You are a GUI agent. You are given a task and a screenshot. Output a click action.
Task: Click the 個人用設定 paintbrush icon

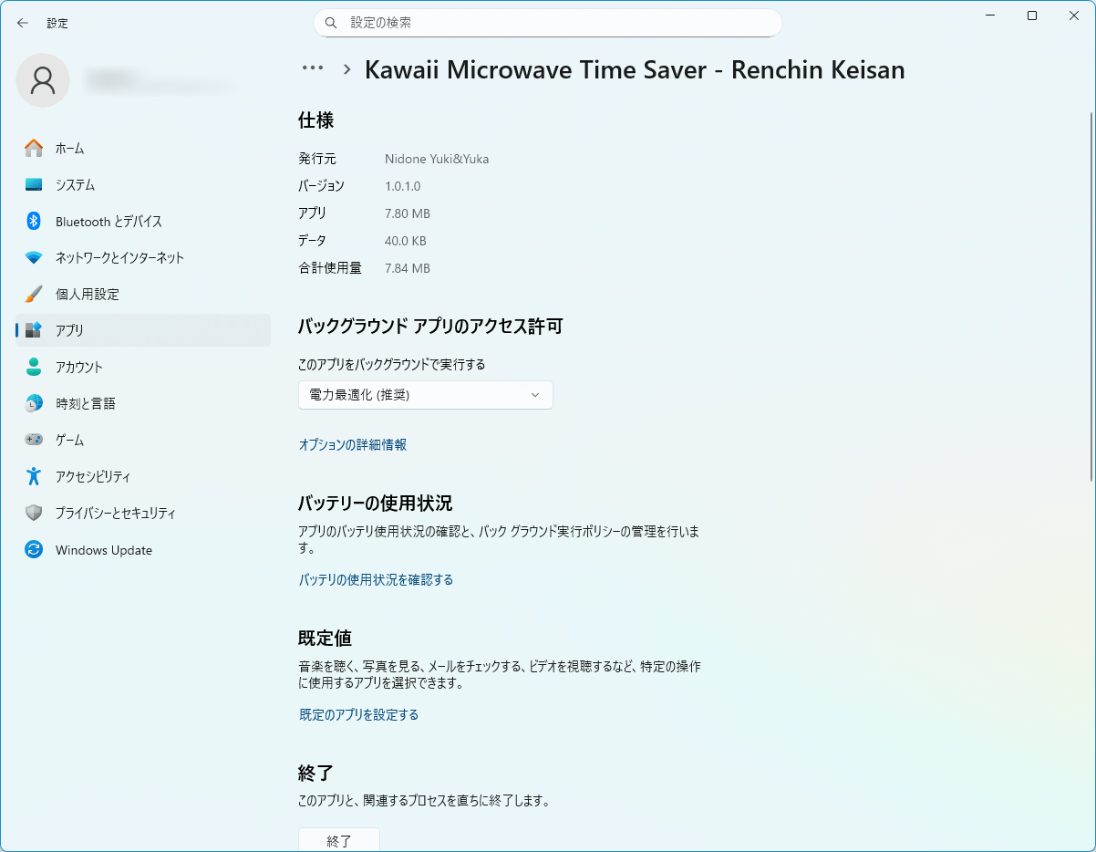[34, 294]
